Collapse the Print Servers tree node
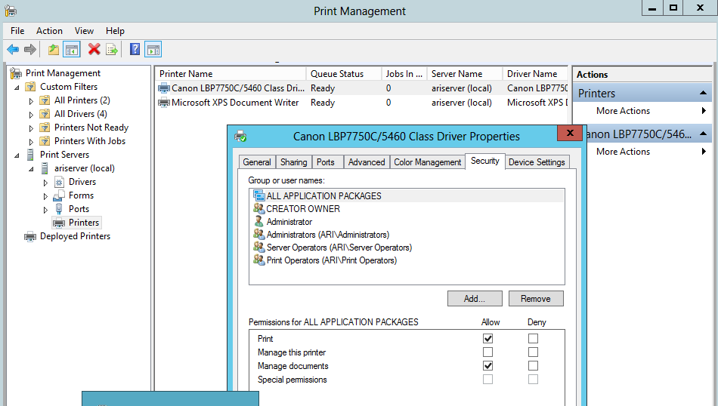The width and height of the screenshot is (718, 406). (17, 155)
